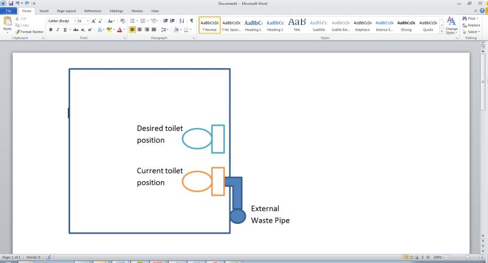Open the Page Layout tab

(66, 11)
